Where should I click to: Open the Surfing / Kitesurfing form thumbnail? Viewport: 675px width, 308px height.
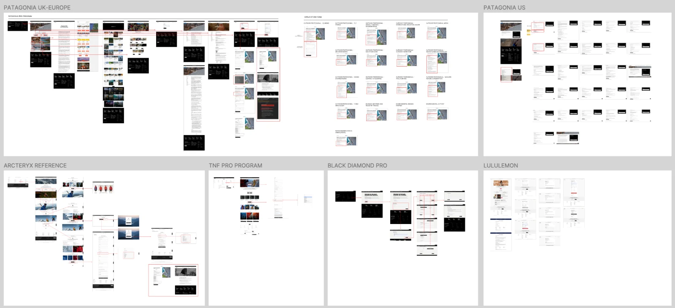coord(377,87)
